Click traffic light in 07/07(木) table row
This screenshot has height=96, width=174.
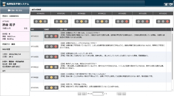point(51,88)
